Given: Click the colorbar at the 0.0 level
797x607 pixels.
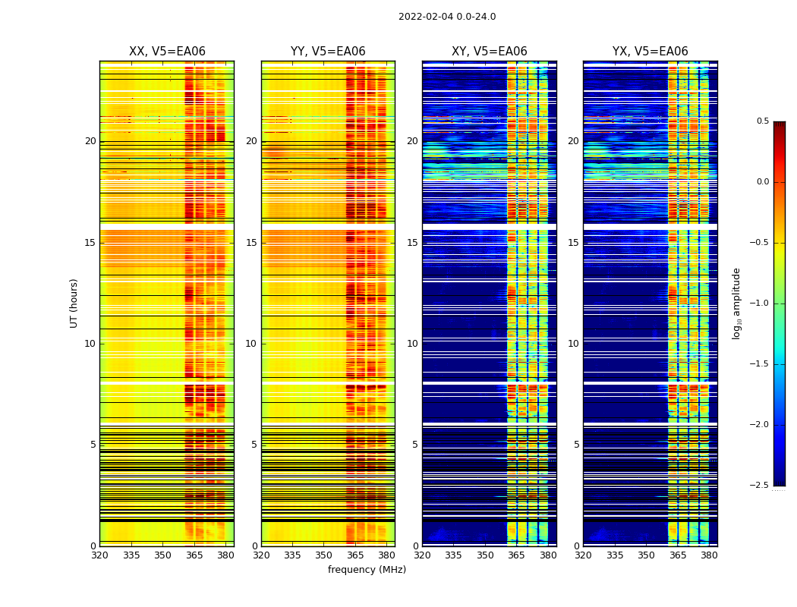Looking at the screenshot, I should [780, 182].
